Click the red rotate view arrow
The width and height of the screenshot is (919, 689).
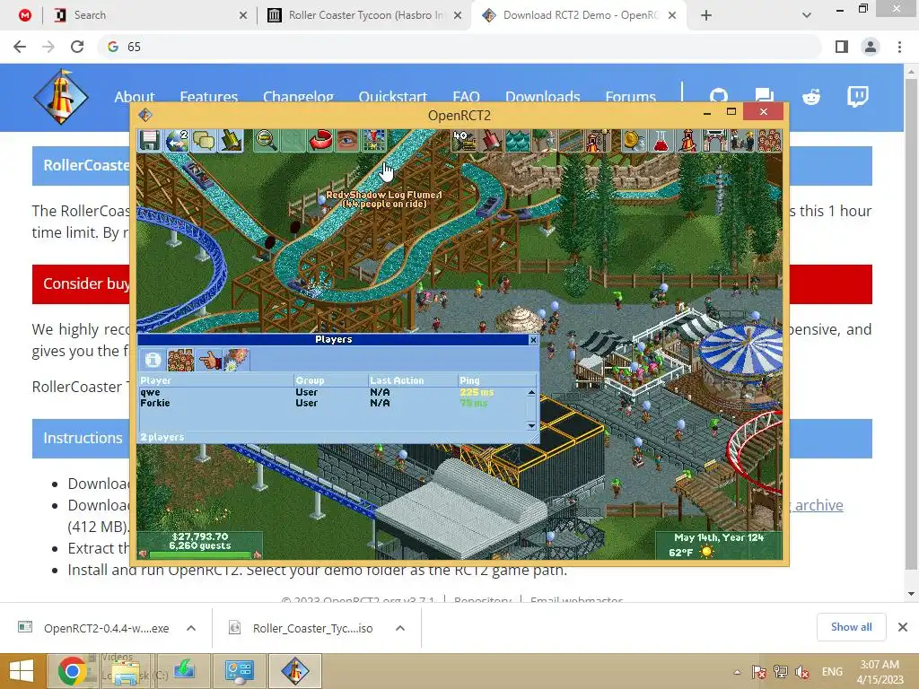tap(320, 141)
